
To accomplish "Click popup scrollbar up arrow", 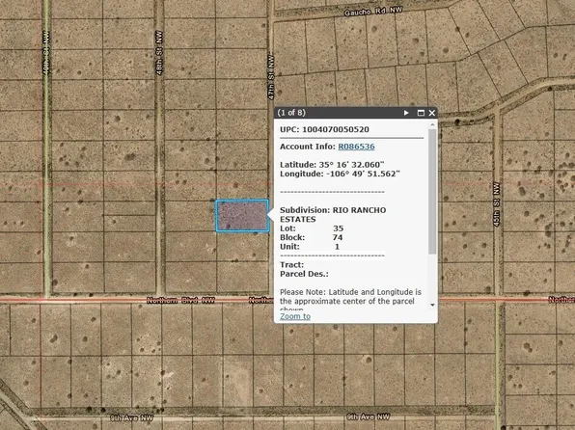I will point(432,124).
